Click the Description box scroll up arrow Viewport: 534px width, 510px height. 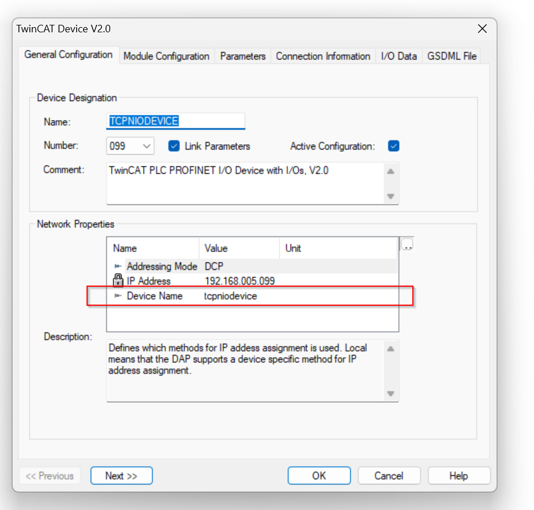coord(390,348)
